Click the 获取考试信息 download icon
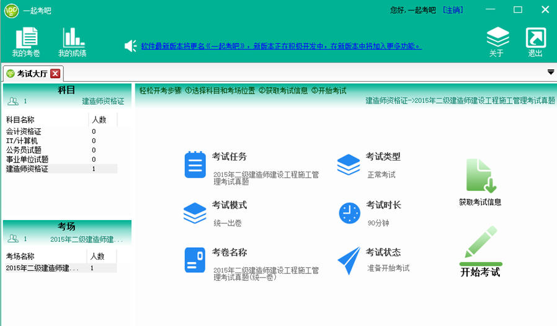 pyautogui.click(x=481, y=176)
